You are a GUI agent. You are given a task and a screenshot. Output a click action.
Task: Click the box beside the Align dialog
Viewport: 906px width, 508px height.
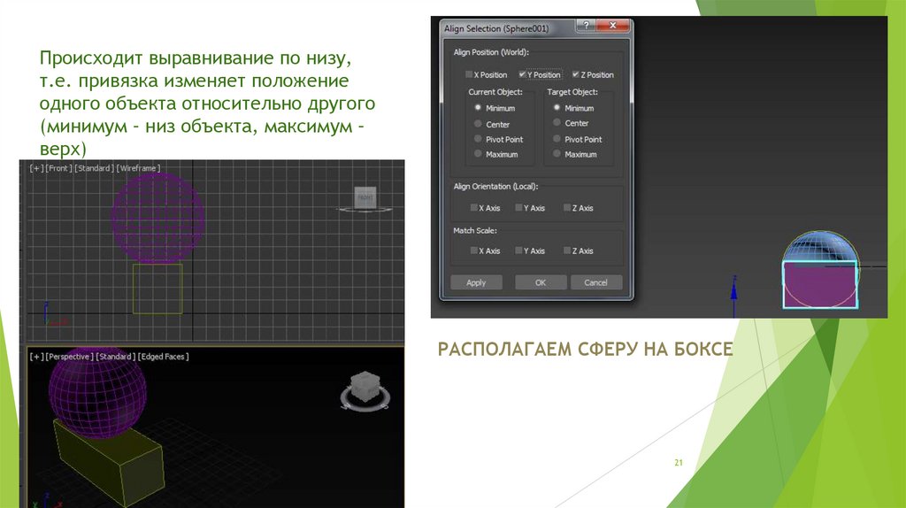click(x=820, y=284)
